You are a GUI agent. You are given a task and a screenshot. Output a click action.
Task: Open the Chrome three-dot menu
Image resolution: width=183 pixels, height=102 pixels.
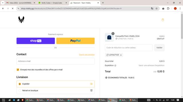point(180,8)
